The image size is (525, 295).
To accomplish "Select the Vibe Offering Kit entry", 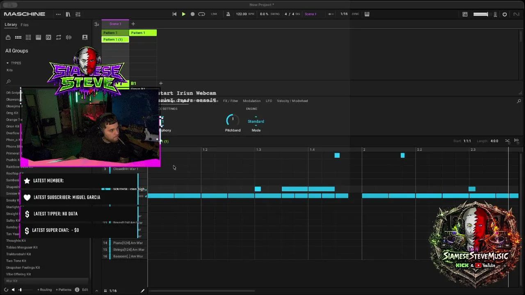I will [x=18, y=274].
